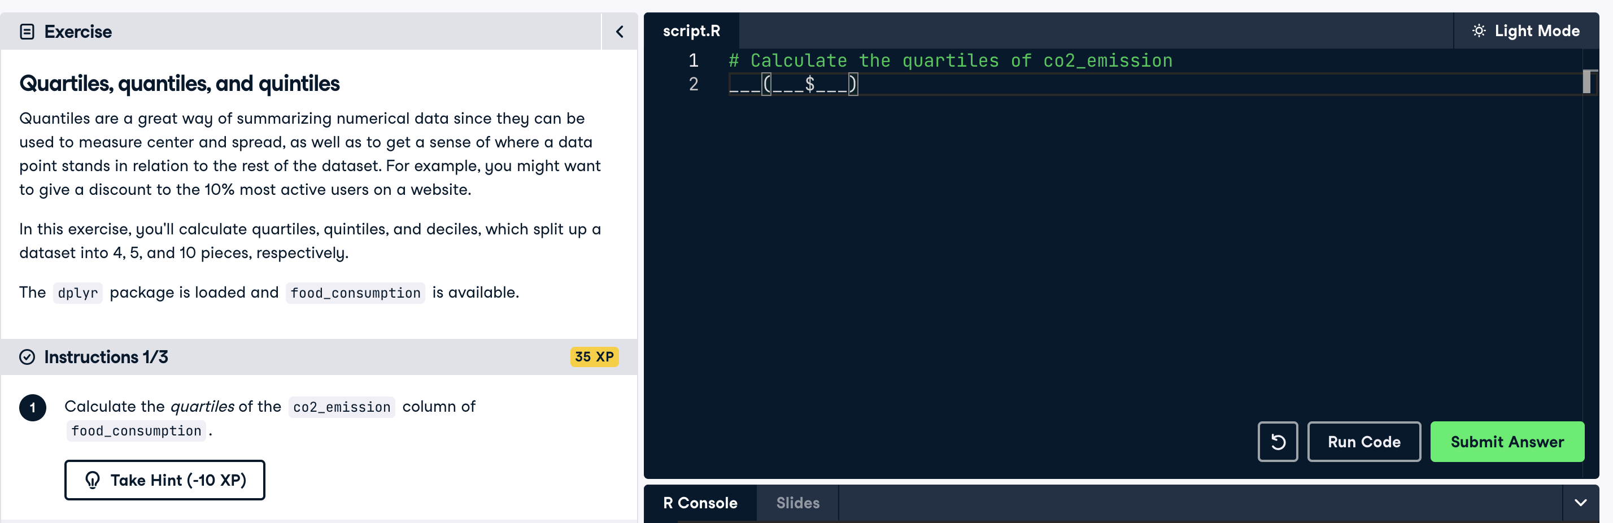Image resolution: width=1613 pixels, height=523 pixels.
Task: Take Hint for minus 10 XP
Action: tap(165, 480)
